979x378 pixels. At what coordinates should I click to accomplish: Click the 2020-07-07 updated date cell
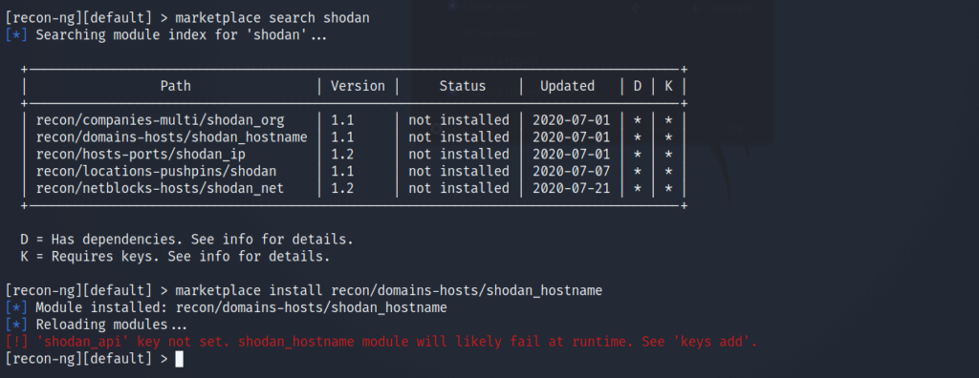(571, 171)
